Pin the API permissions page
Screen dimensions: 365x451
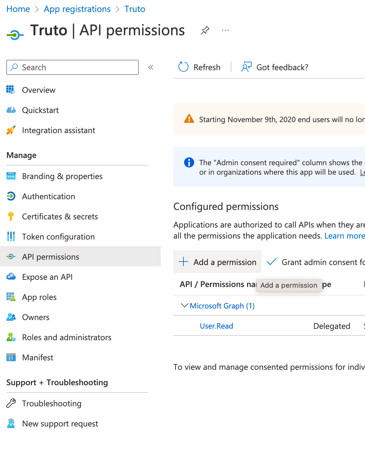[205, 30]
